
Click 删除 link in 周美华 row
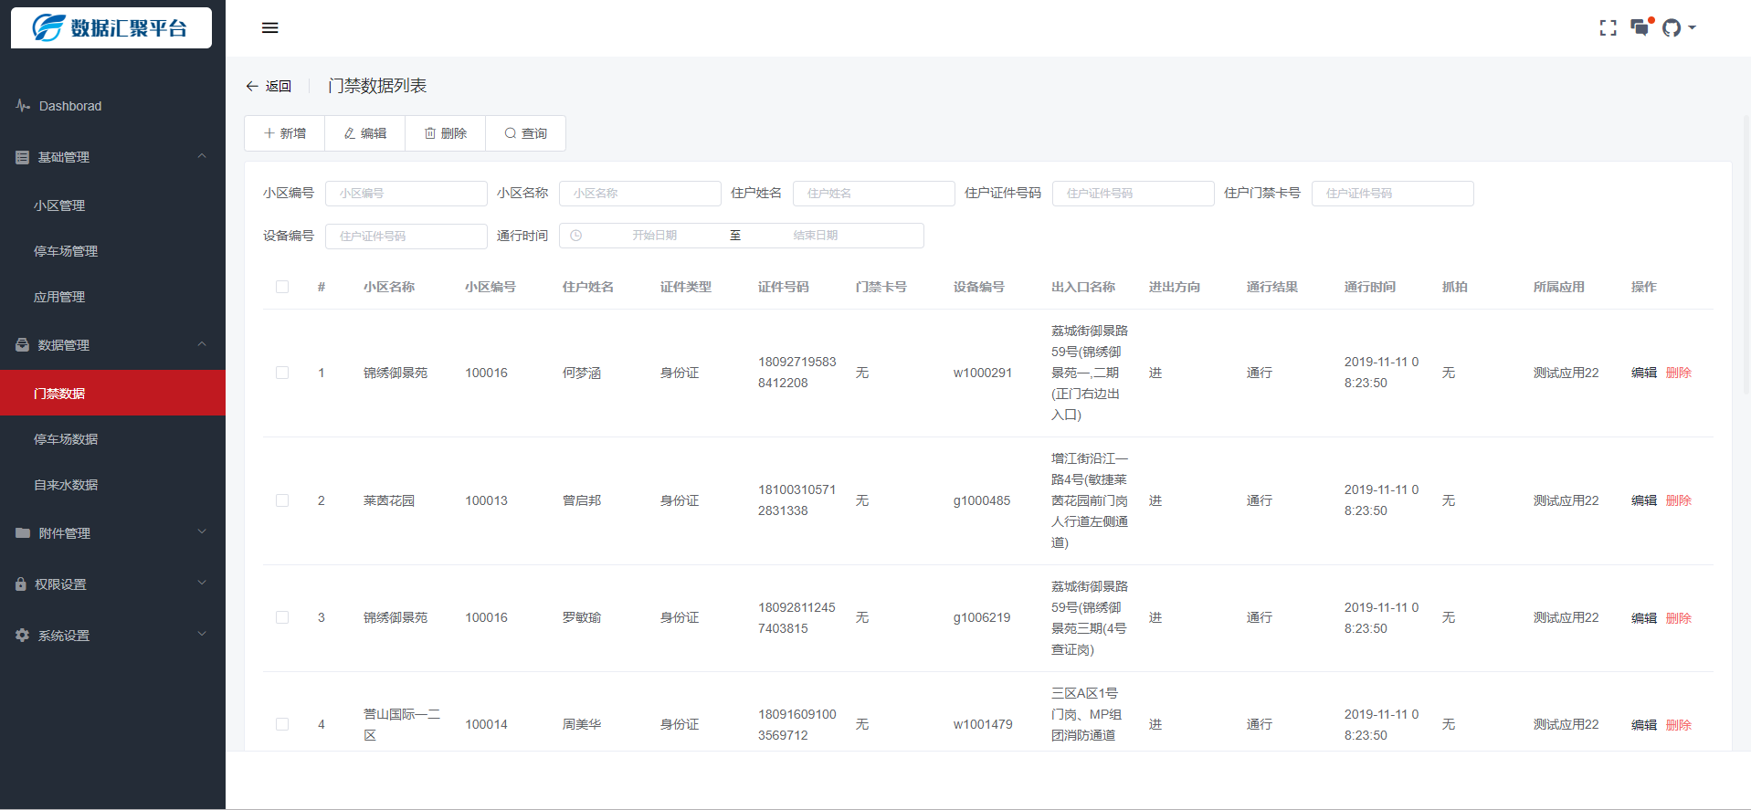tap(1679, 725)
